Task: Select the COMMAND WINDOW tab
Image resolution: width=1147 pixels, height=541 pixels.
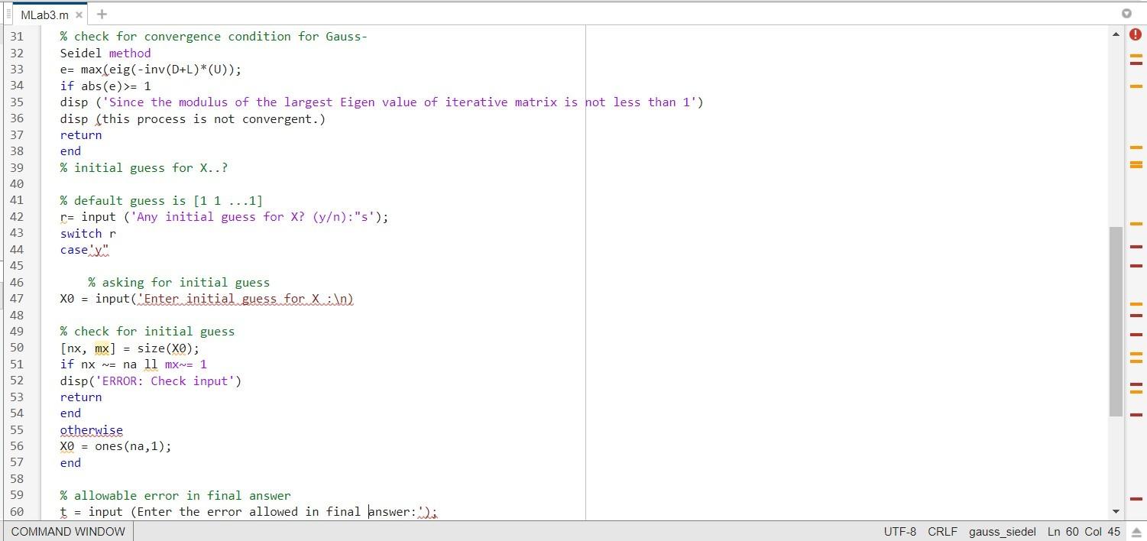Action: tap(67, 531)
